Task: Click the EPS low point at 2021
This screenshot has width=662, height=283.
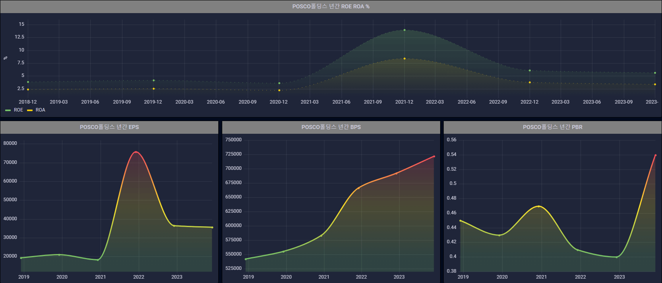Action: tap(98, 260)
